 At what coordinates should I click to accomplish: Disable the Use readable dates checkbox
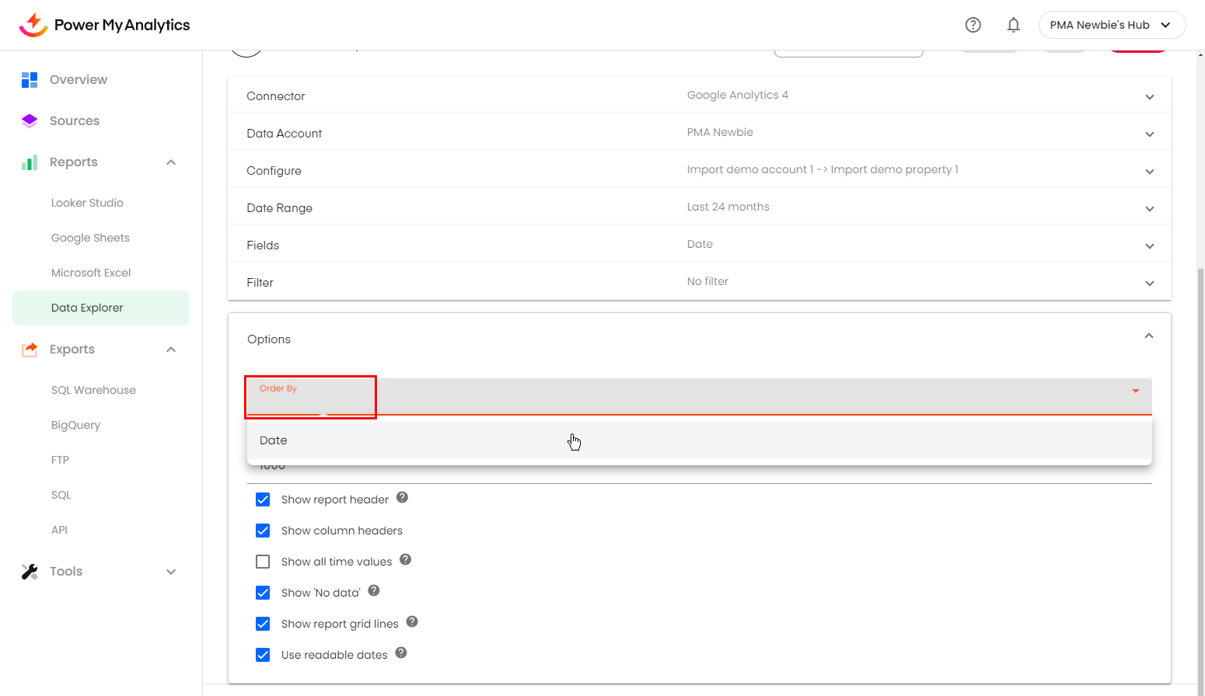pyautogui.click(x=263, y=655)
